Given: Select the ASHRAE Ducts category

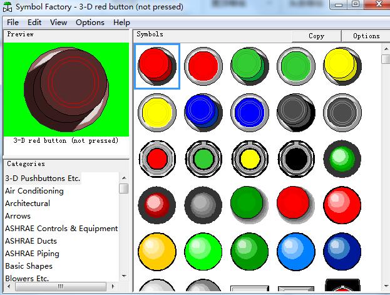Looking at the screenshot, I should pos(31,241).
